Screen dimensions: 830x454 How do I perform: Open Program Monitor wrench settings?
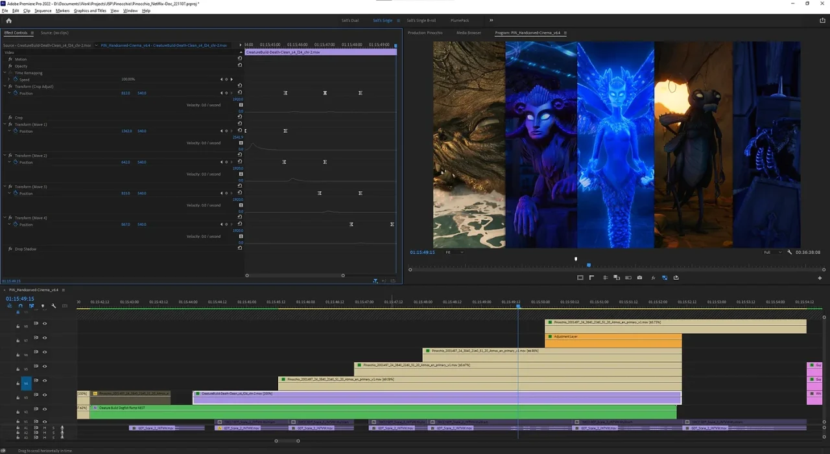pyautogui.click(x=789, y=252)
